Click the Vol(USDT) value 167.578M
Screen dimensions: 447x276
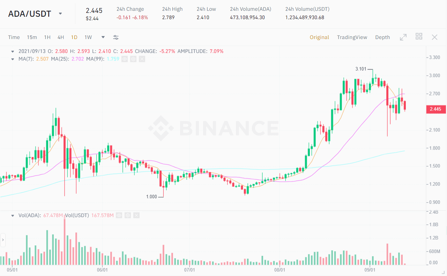click(102, 215)
